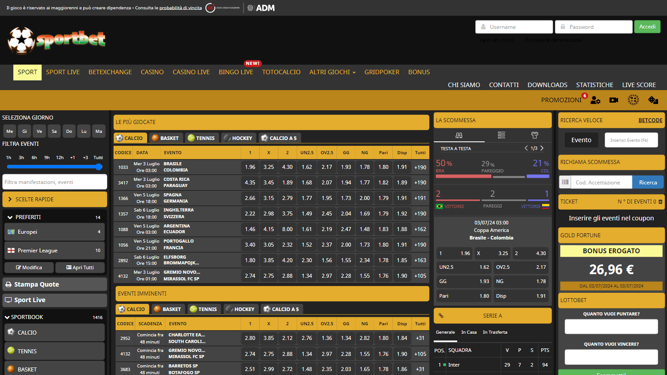Open the dice games icon
The image size is (667, 375).
click(653, 100)
